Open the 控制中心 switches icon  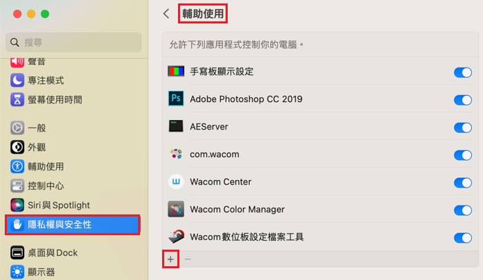coord(17,186)
